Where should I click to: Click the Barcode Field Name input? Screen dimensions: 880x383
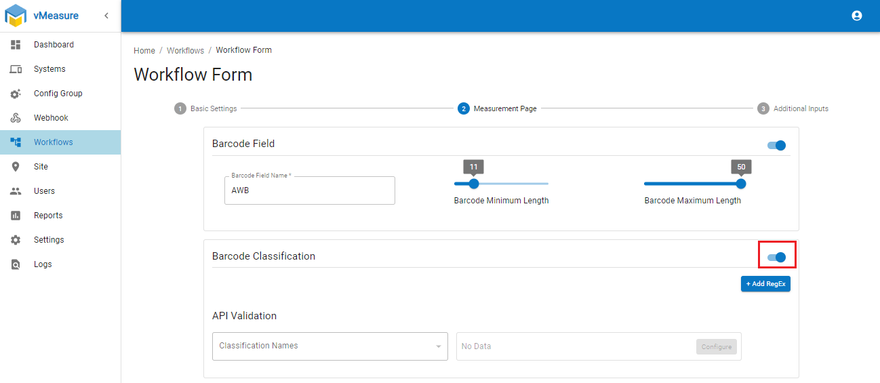point(309,191)
